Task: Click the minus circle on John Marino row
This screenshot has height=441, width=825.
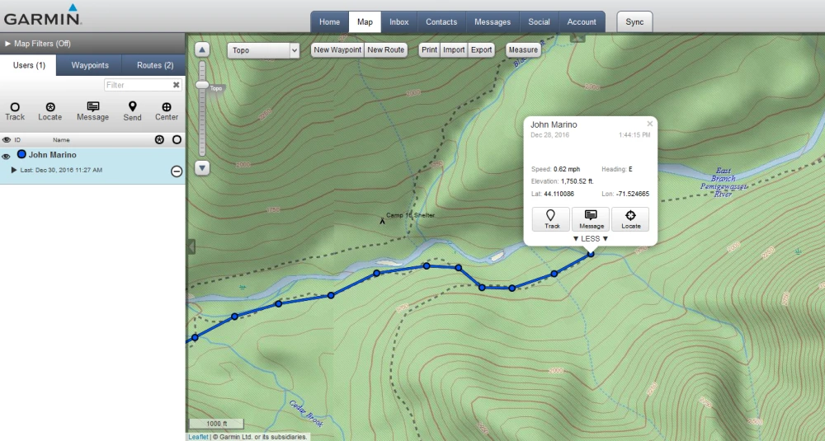Action: pyautogui.click(x=176, y=171)
